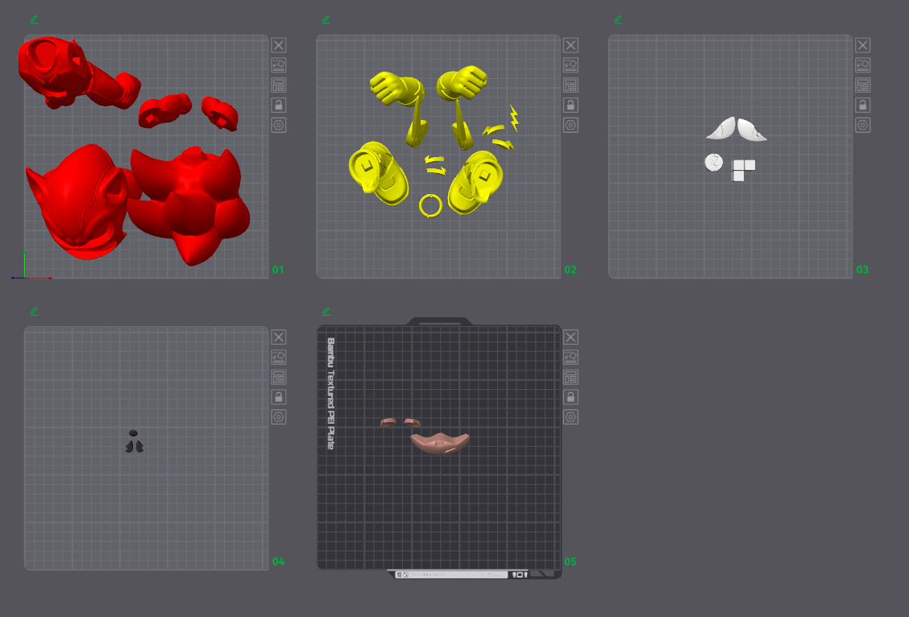Click the plate number label 03
Screen dimensions: 909x617
click(862, 270)
